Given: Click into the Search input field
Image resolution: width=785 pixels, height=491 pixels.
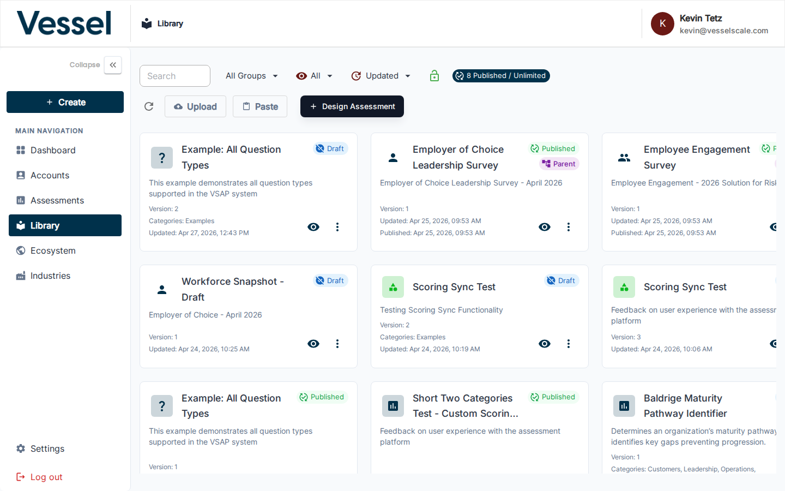Looking at the screenshot, I should (x=175, y=76).
